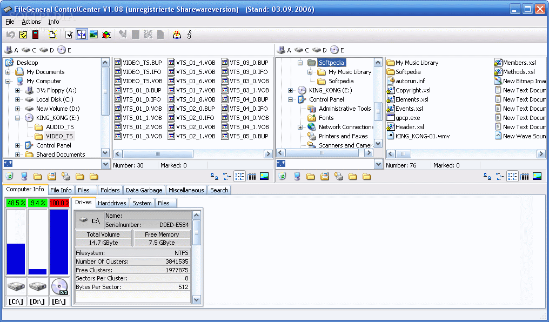
Task: Select drive E button above left pane
Action: coord(65,50)
